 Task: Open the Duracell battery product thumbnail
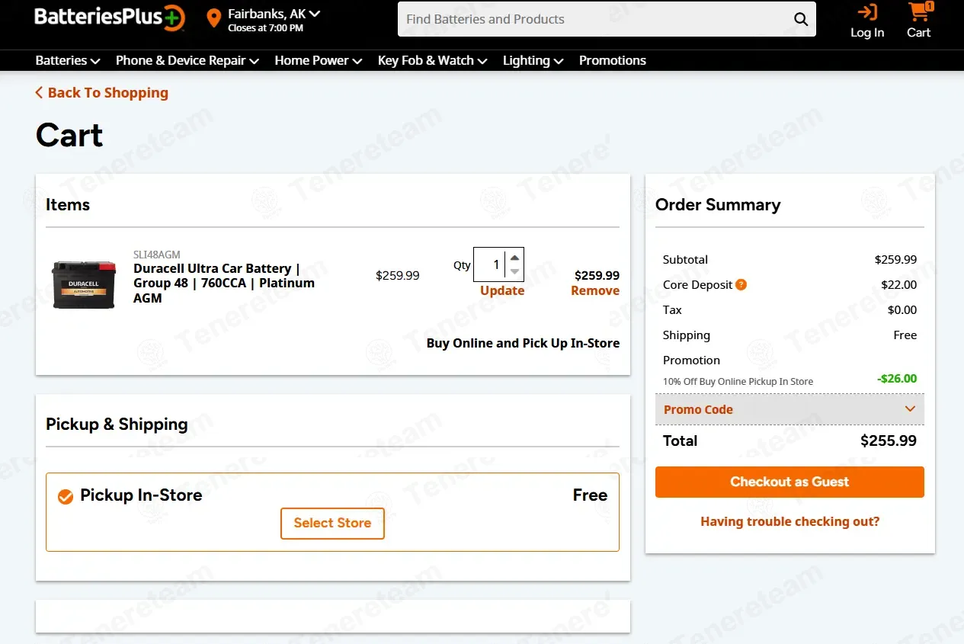84,284
